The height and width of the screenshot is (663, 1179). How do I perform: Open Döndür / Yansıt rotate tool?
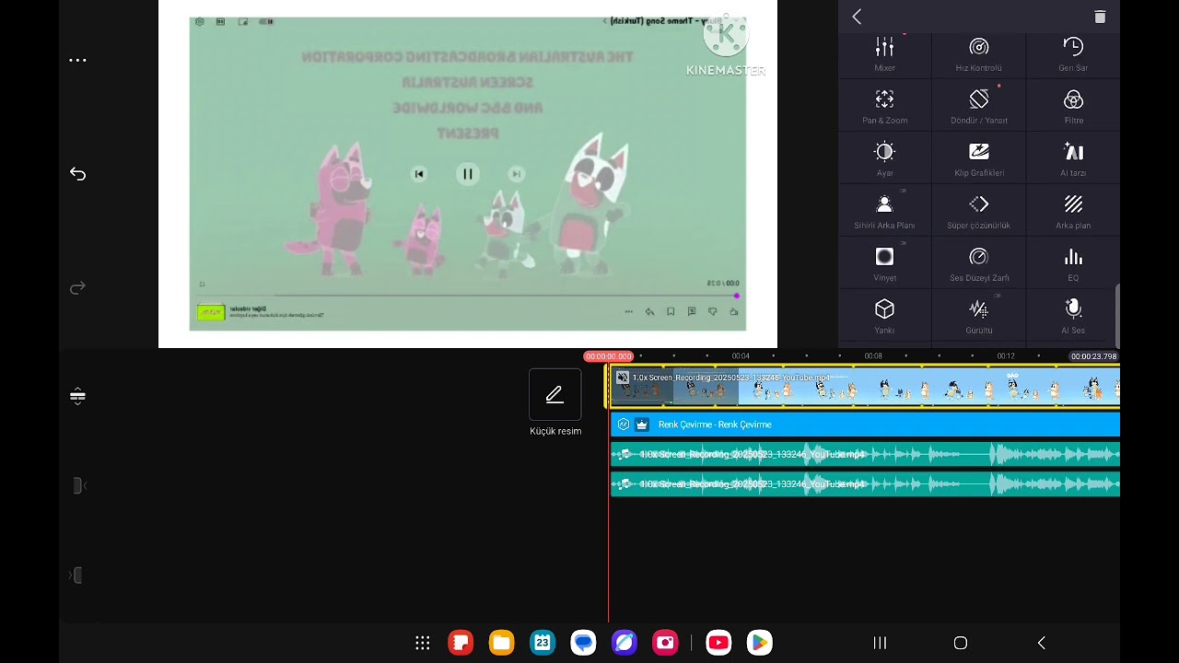pyautogui.click(x=978, y=107)
